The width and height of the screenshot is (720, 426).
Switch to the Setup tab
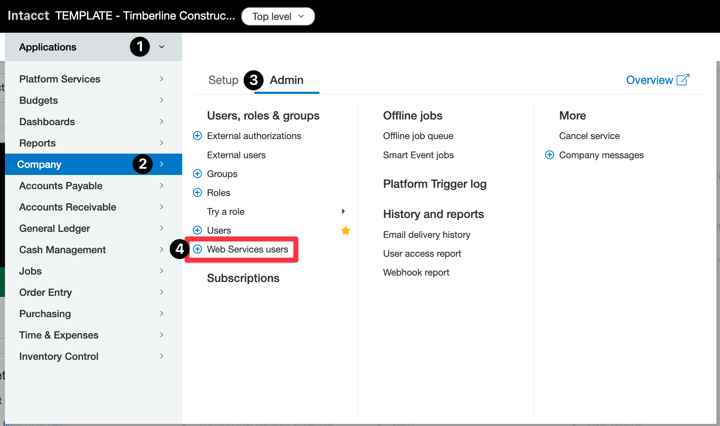click(x=223, y=80)
